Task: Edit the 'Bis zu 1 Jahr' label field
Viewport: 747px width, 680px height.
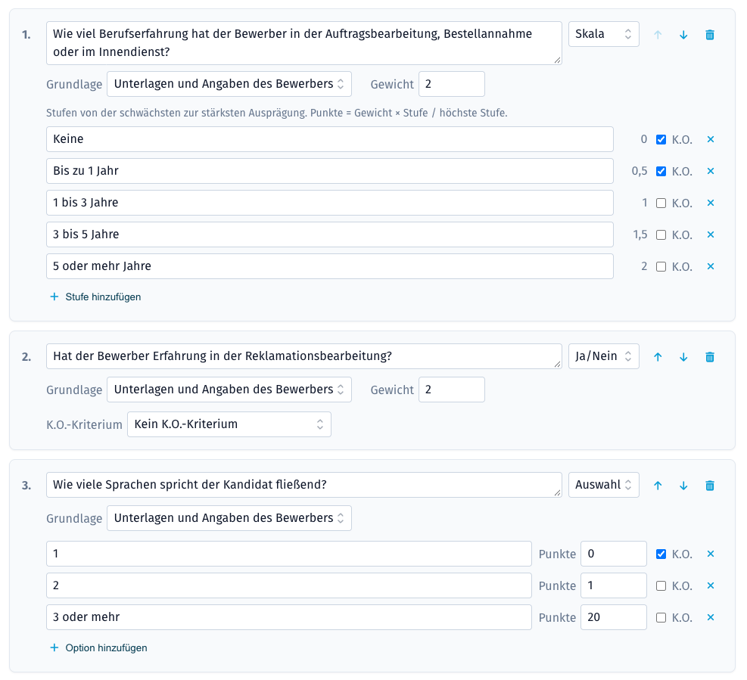Action: 330,171
